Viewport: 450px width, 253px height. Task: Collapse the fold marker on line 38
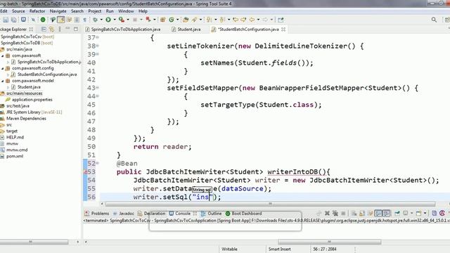98,46
